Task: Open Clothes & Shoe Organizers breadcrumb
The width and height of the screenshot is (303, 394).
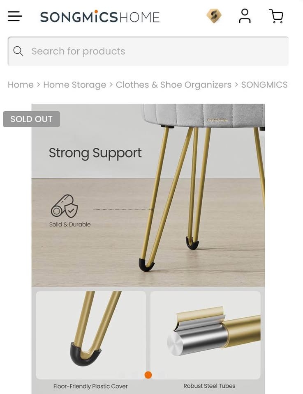Action: point(173,85)
